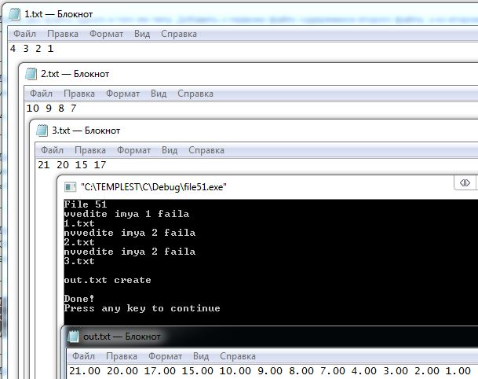Open Файл menu in 1.txt window
The image size is (478, 379).
click(x=24, y=34)
